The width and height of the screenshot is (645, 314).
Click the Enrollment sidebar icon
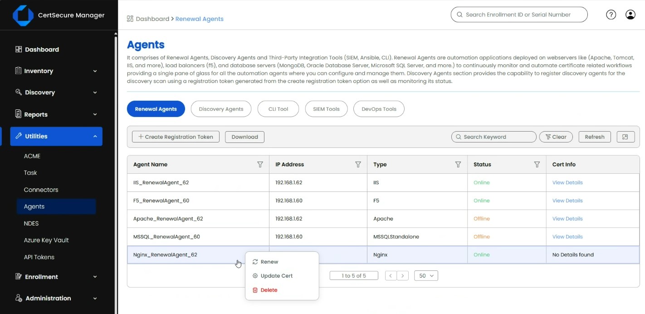click(19, 276)
